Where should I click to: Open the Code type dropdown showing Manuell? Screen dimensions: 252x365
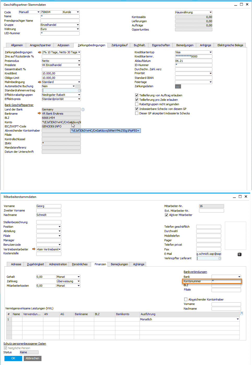[x=29, y=12]
